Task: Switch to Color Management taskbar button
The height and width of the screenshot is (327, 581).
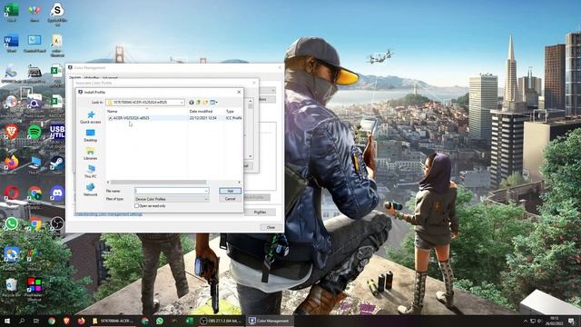Action: [270, 321]
